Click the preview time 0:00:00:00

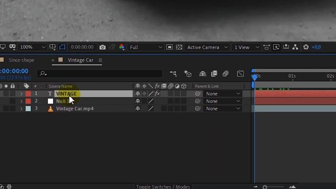[82, 47]
